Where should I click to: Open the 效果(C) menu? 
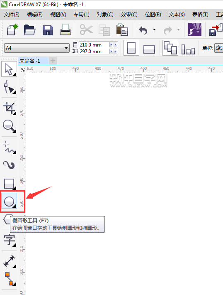129,15
